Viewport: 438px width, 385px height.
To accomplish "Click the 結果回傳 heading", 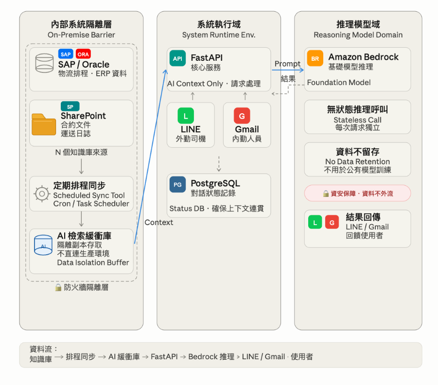I will pyautogui.click(x=363, y=217).
